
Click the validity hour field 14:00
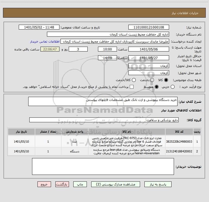click(x=107, y=58)
